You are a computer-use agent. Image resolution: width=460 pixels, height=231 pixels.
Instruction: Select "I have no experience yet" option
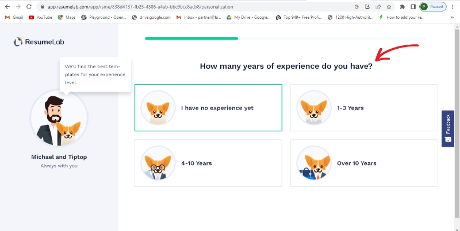point(208,108)
